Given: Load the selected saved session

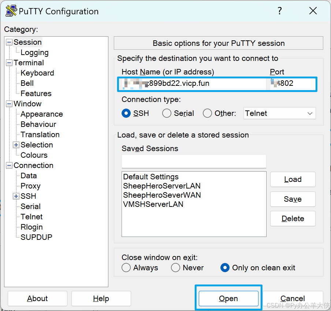Looking at the screenshot, I should point(293,179).
